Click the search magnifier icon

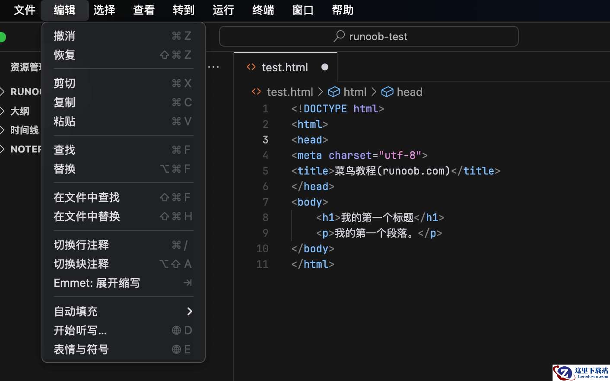(339, 36)
